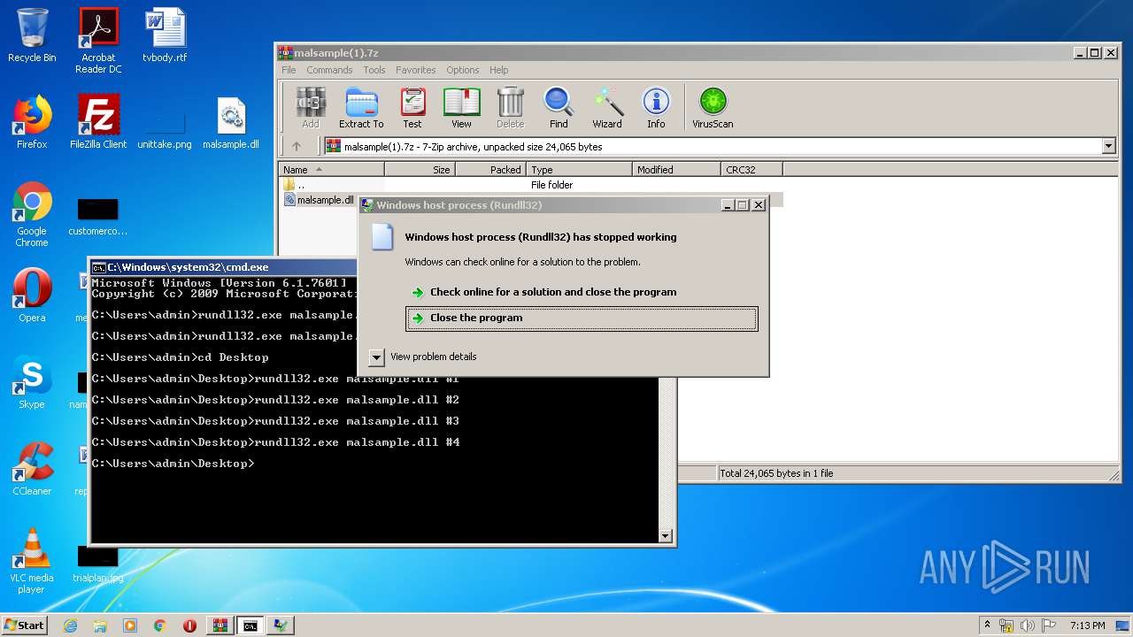Select malsample.dll in the archive list
Screen dimensions: 1133x637
pos(319,200)
